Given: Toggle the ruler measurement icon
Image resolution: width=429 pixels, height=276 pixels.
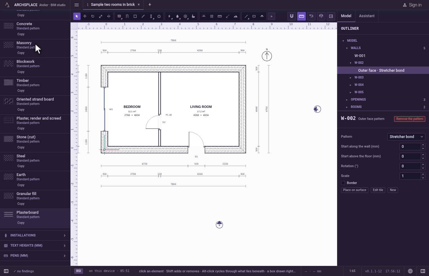Looking at the screenshot, I should pos(302,16).
